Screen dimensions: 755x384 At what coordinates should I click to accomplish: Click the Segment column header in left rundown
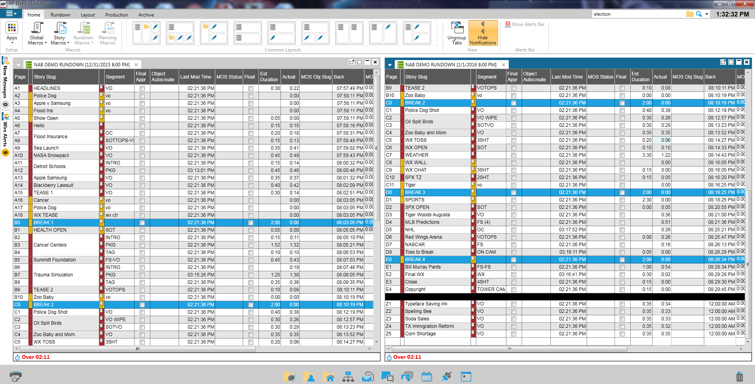(x=119, y=77)
